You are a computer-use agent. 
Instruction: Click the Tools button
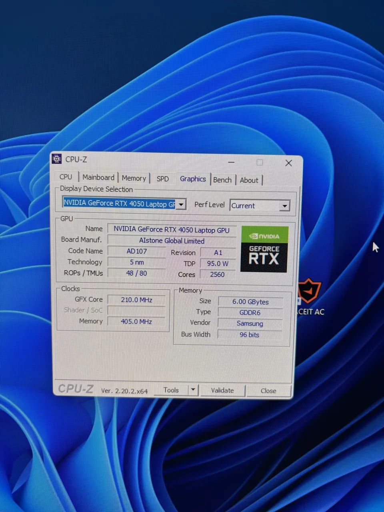pos(171,390)
